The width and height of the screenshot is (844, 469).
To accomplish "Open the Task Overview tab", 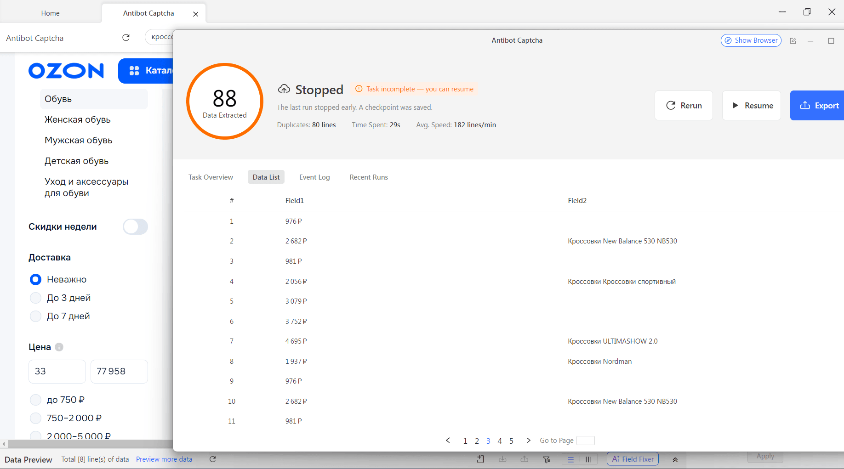I will coord(211,177).
